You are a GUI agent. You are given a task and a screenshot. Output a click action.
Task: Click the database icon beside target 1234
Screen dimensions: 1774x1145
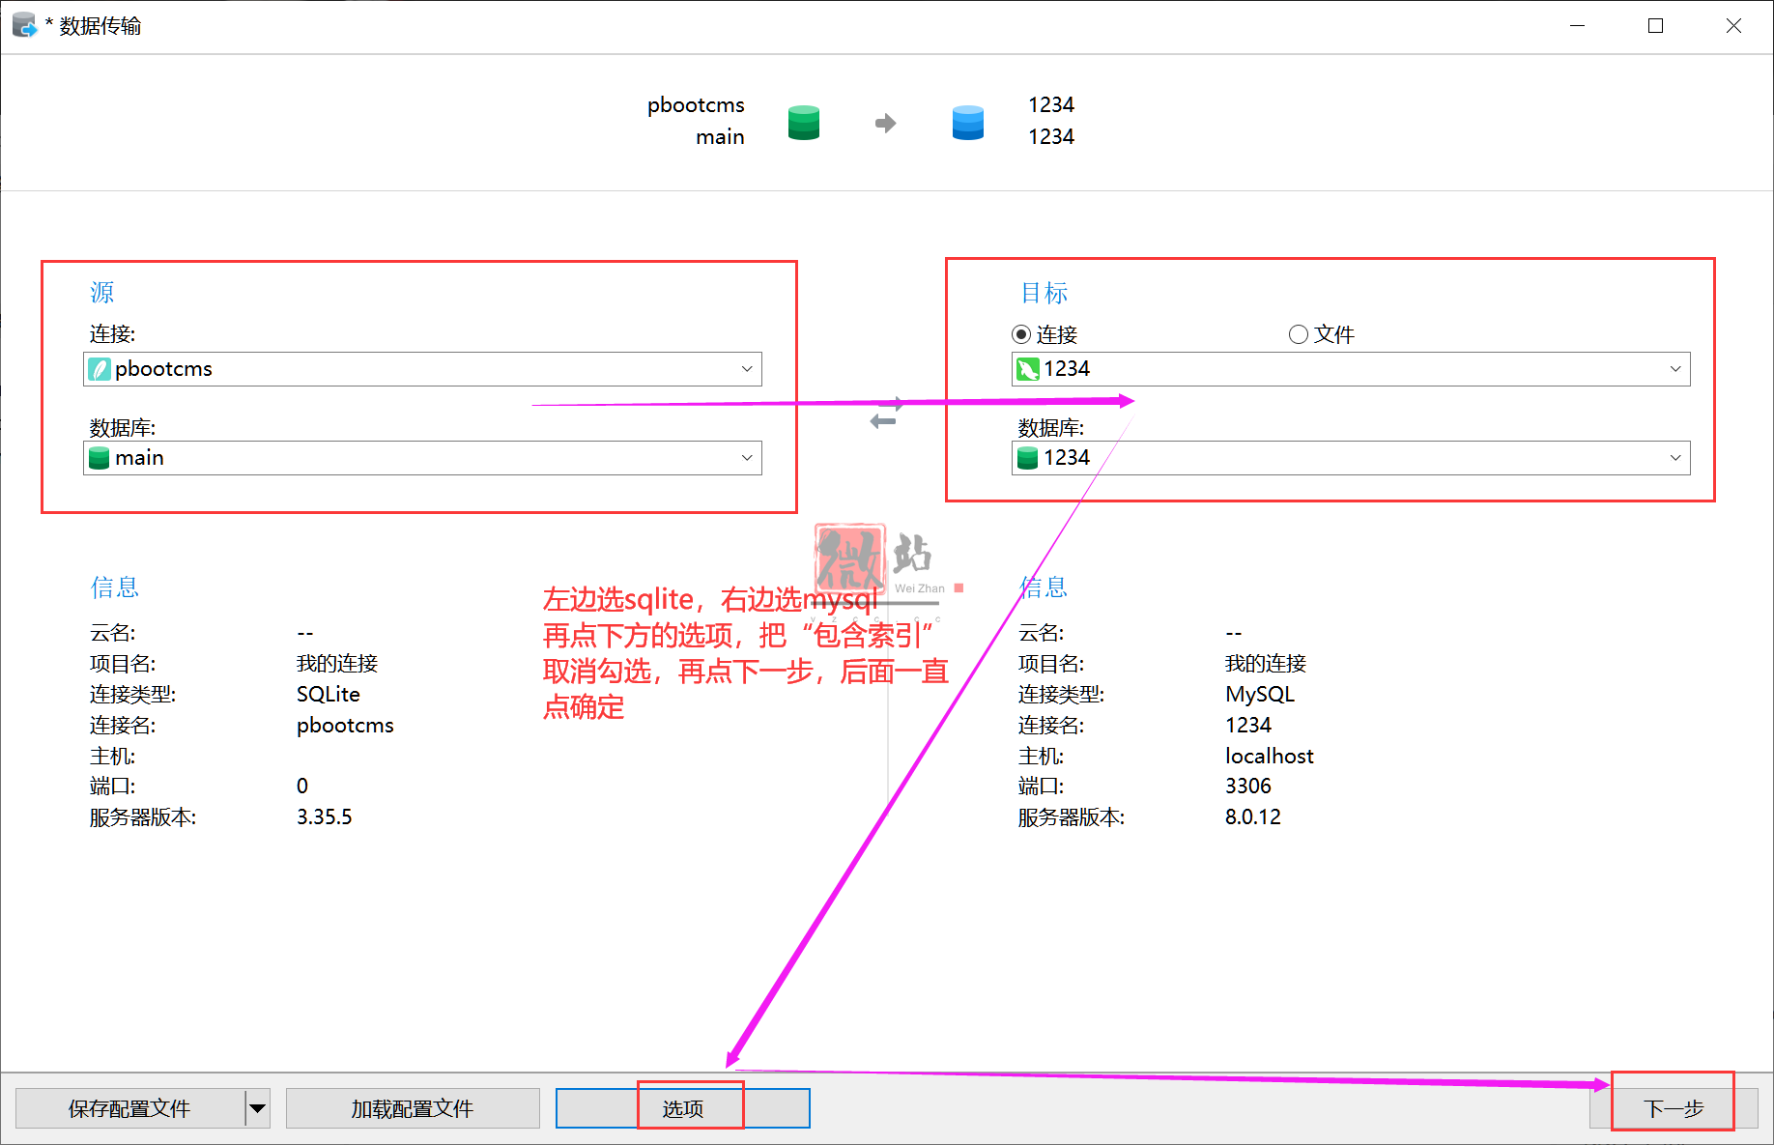[x=1027, y=457]
